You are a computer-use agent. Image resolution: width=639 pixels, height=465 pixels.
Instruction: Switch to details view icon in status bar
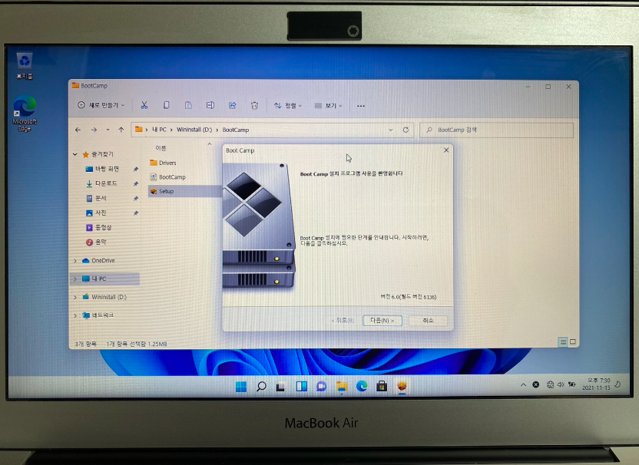point(563,342)
